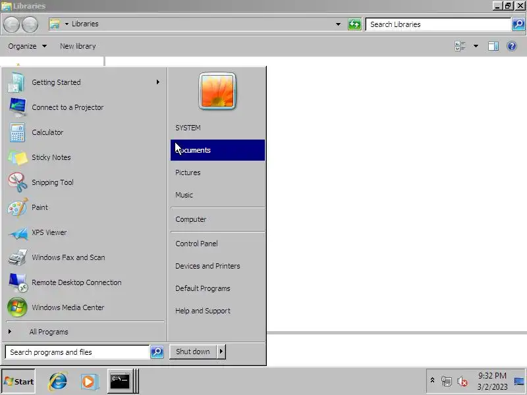Go forward in Libraries window
The width and height of the screenshot is (527, 395).
coord(30,24)
